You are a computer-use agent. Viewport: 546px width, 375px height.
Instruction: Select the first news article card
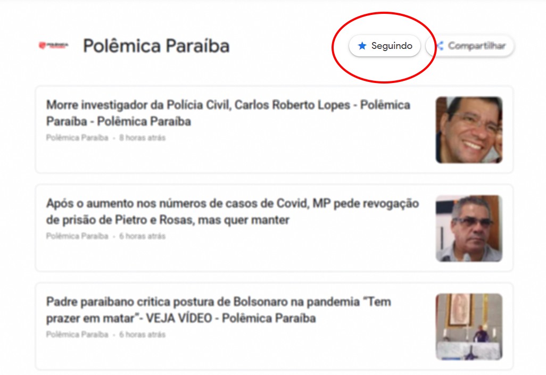[x=275, y=130]
